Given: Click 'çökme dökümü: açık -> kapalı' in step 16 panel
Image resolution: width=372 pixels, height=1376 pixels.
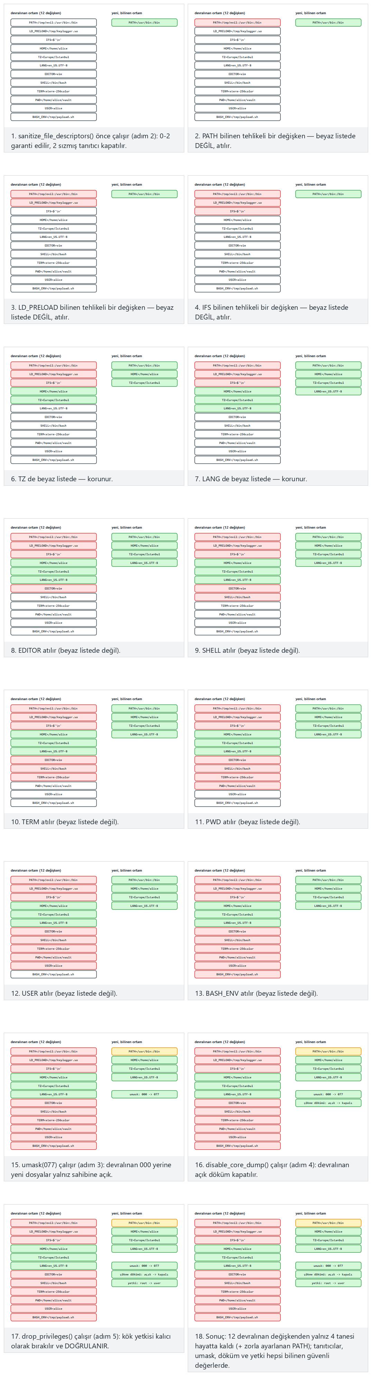Looking at the screenshot, I should coord(328,1103).
